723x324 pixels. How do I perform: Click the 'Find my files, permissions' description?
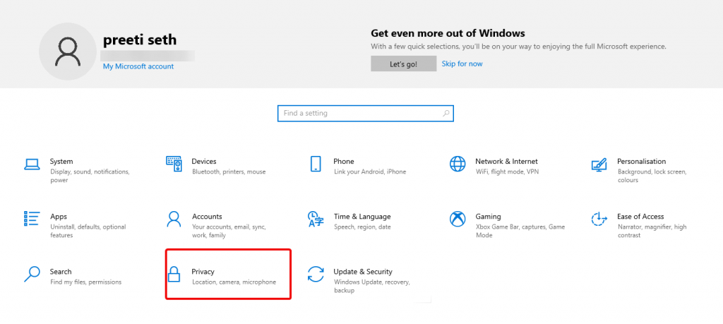tap(85, 282)
